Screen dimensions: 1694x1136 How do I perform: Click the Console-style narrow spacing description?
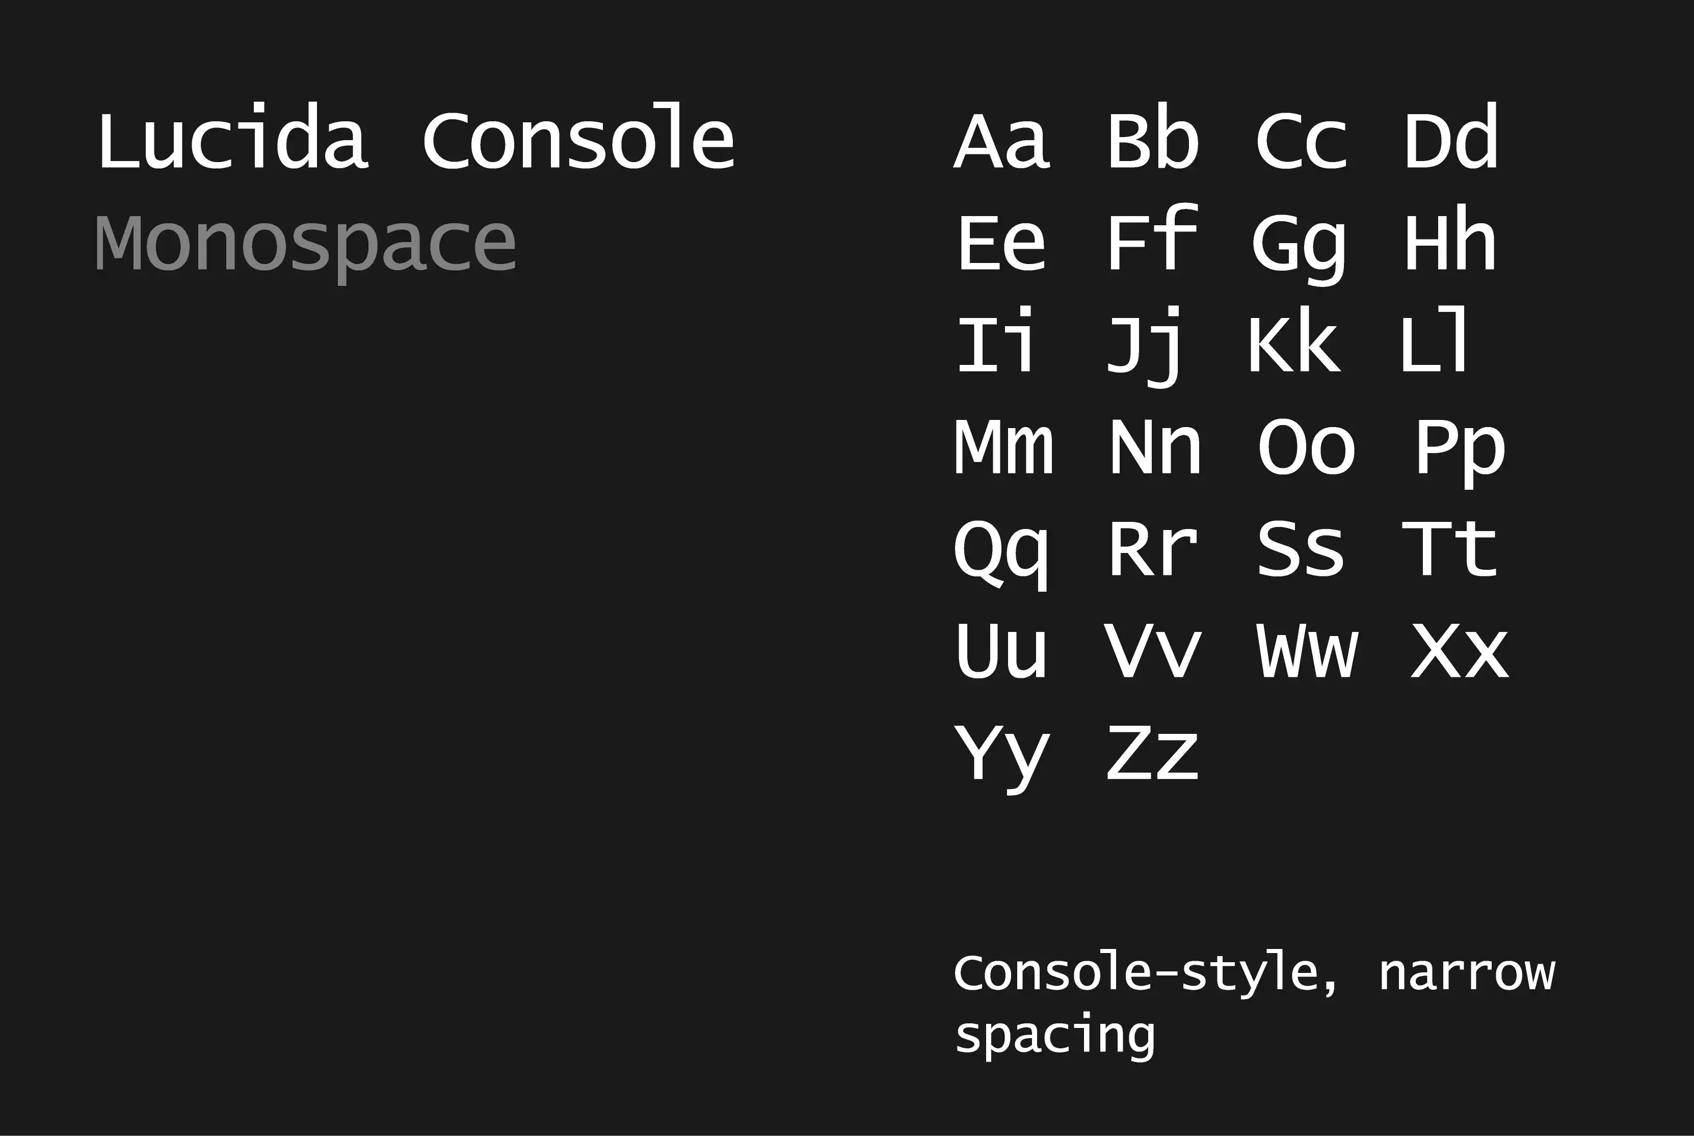pyautogui.click(x=1254, y=1005)
